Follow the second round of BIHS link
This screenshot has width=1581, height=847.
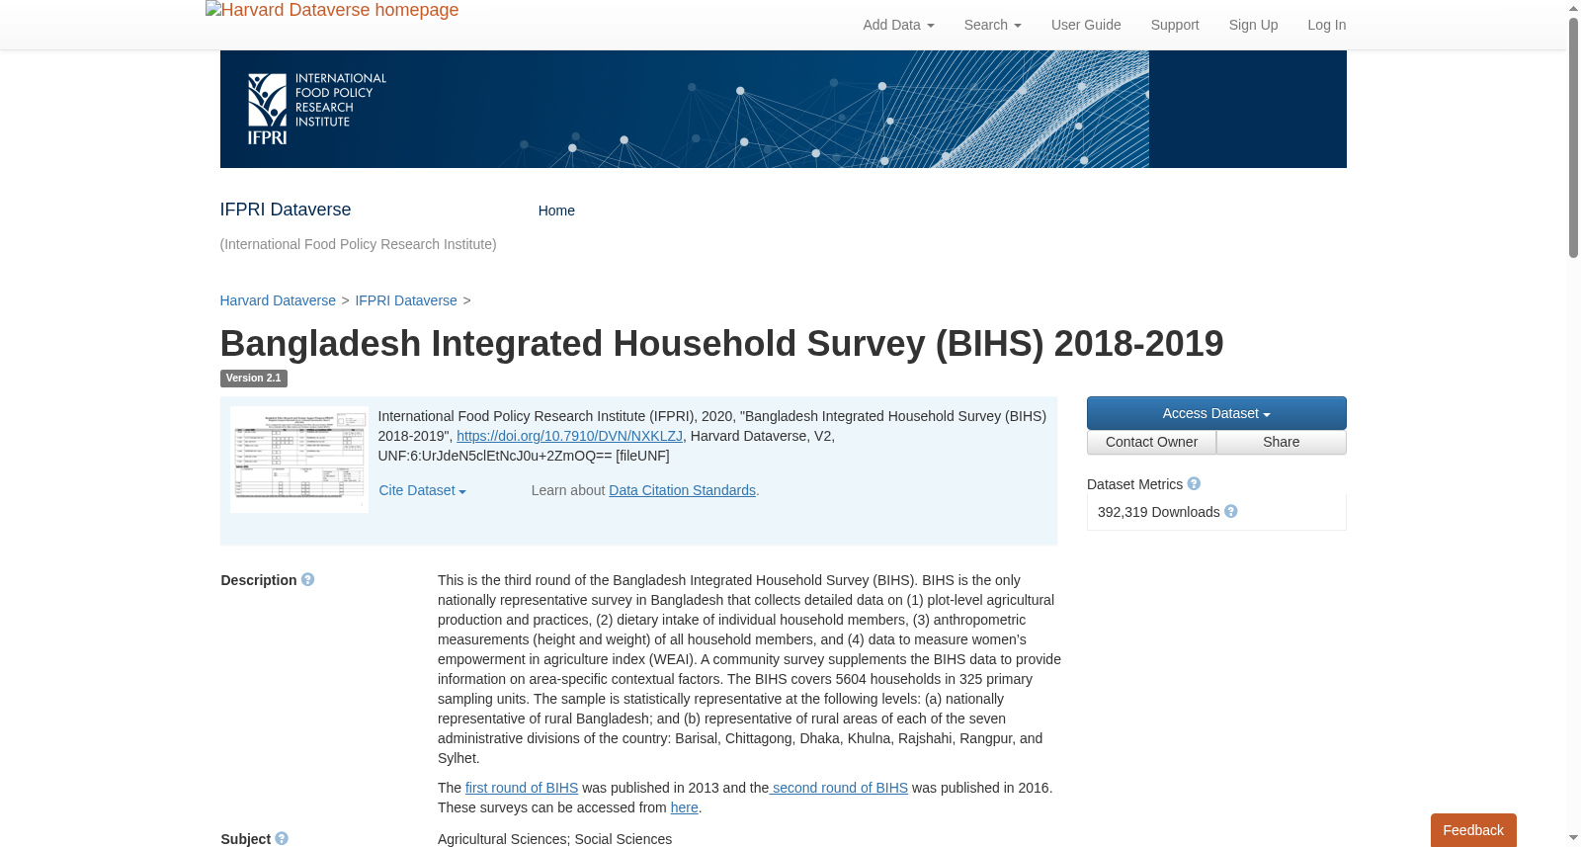(x=839, y=788)
